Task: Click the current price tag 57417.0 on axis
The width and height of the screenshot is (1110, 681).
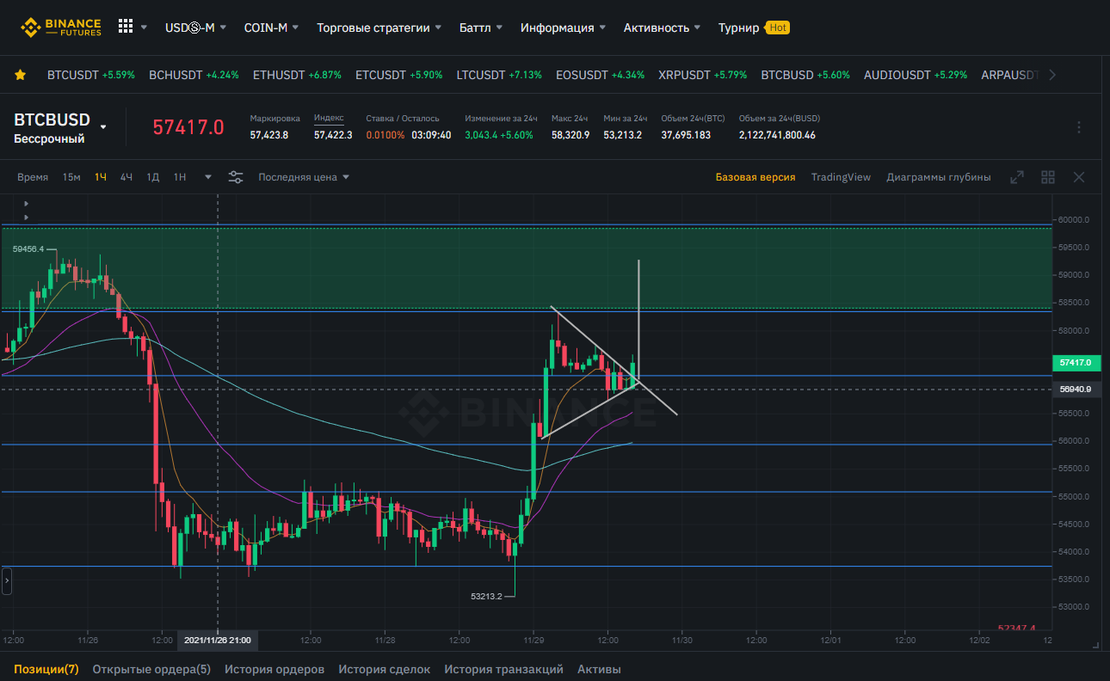Action: click(x=1076, y=363)
